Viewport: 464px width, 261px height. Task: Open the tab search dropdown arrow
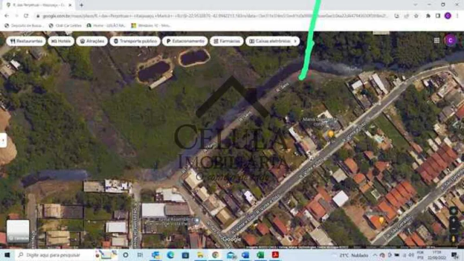(x=415, y=5)
